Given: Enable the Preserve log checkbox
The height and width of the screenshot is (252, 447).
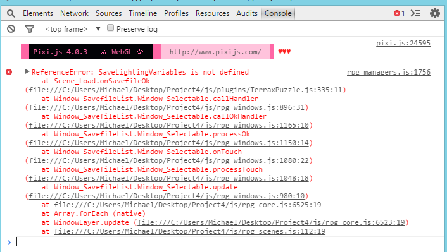Looking at the screenshot, I should point(110,28).
